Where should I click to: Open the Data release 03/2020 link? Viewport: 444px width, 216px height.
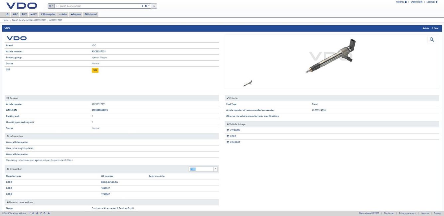point(369,213)
